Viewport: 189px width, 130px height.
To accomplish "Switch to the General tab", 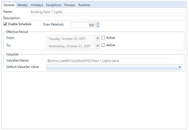I will coord(9,5).
